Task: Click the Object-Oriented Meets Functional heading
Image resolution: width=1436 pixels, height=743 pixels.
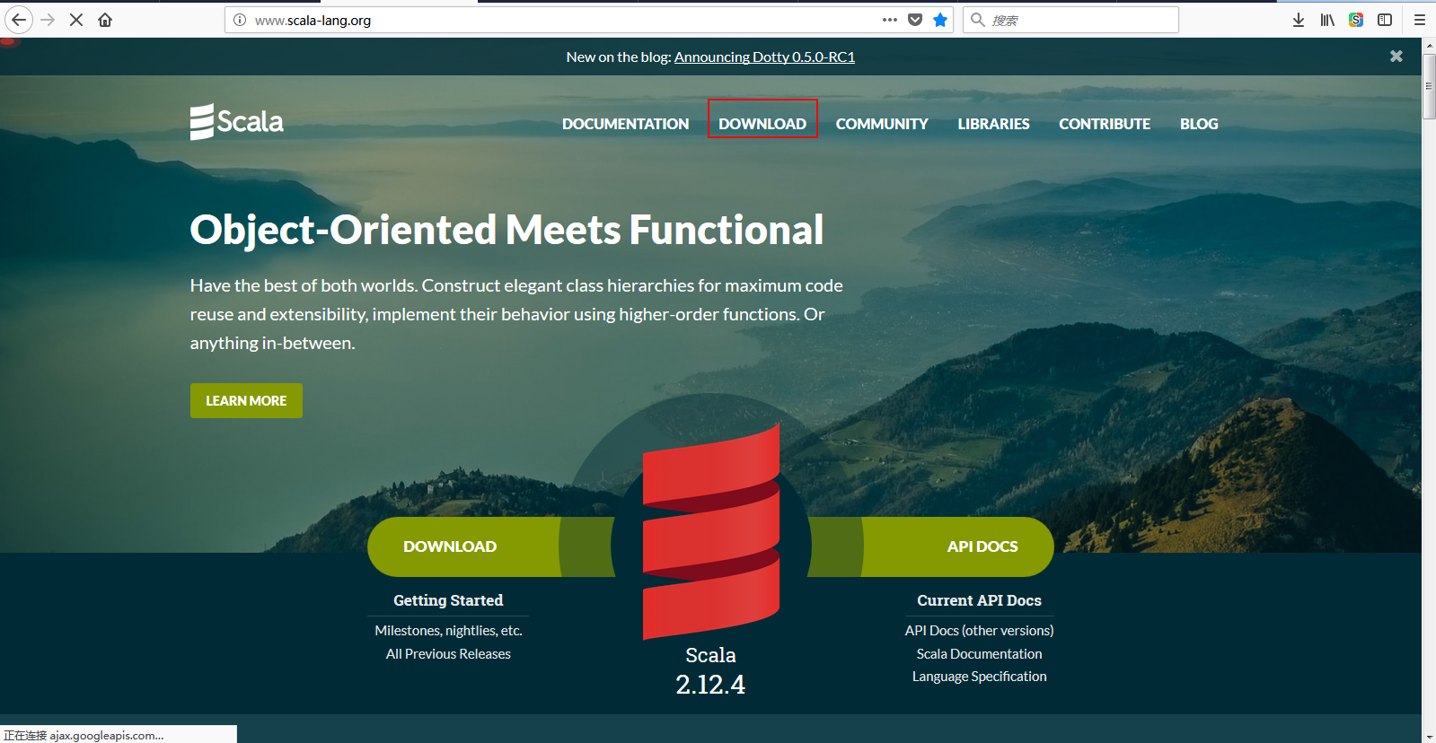Action: point(507,230)
